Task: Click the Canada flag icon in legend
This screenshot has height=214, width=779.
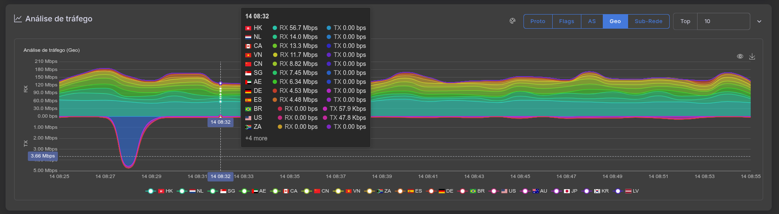Action: pos(286,191)
